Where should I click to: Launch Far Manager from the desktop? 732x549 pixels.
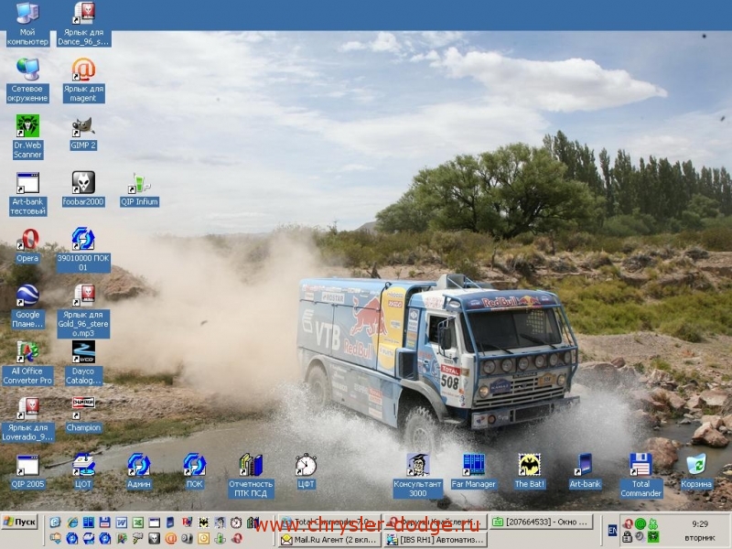(x=473, y=471)
